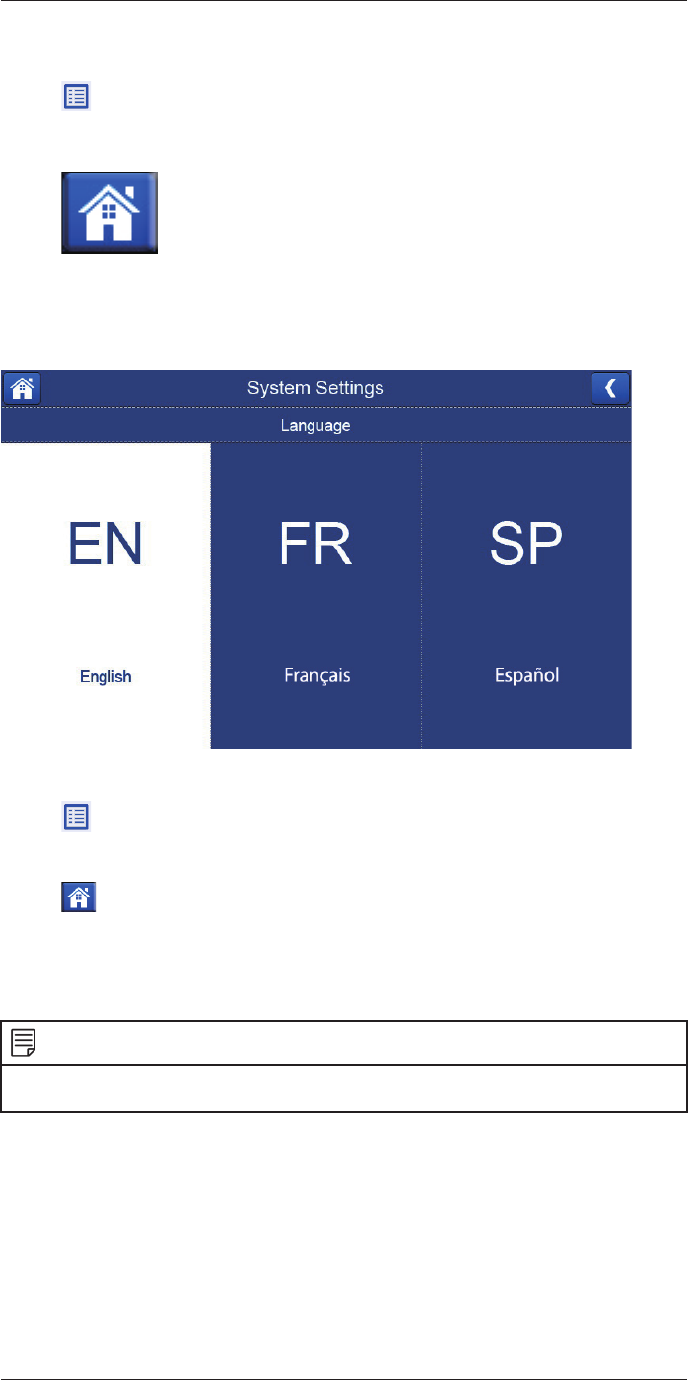Image resolution: width=688 pixels, height=1380 pixels.
Task: Click the small home icon below the list icon
Action: 78,896
